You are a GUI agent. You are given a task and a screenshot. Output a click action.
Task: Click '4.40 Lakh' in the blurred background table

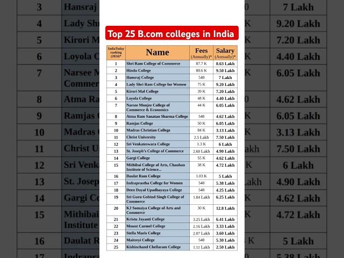click(x=298, y=56)
